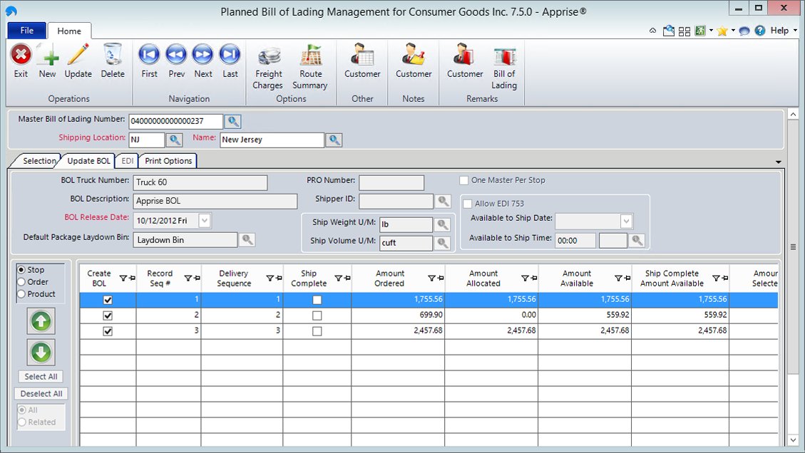Enable One Master Per Stop checkbox
The image size is (805, 453).
[x=464, y=181]
